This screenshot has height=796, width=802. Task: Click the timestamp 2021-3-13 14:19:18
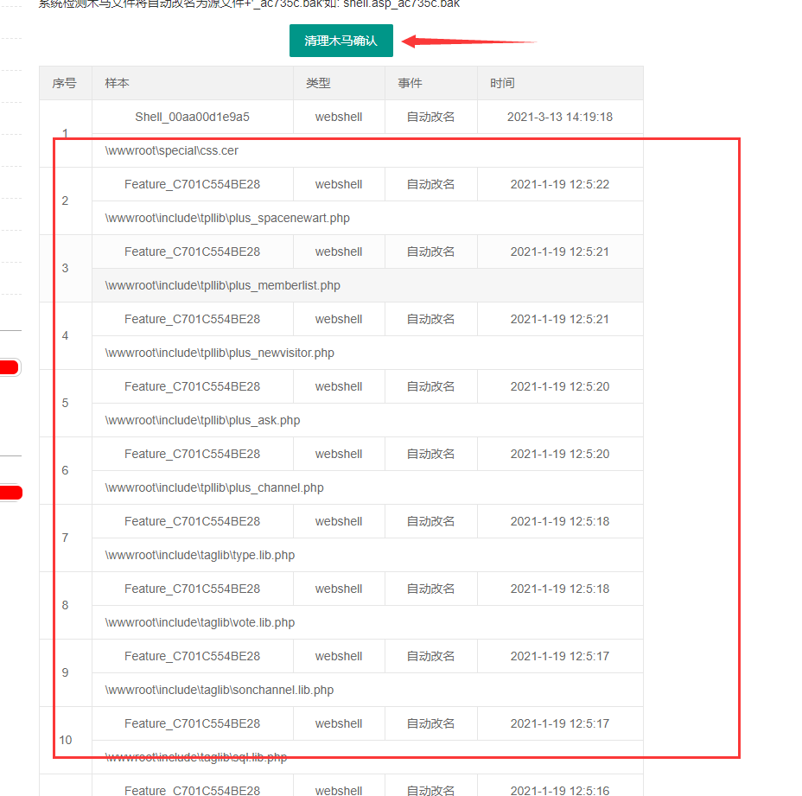(559, 117)
